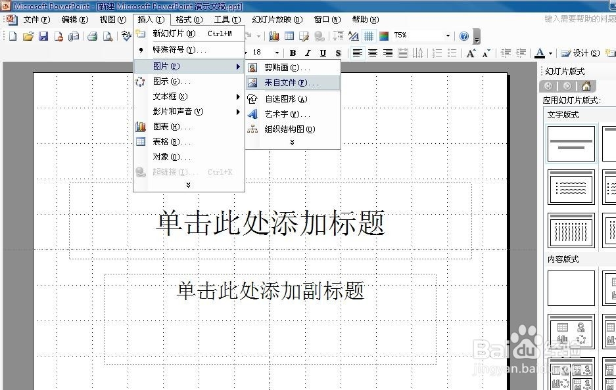This screenshot has height=390, width=616.
Task: Open the 幻灯片放映(D) menu
Action: coord(277,20)
